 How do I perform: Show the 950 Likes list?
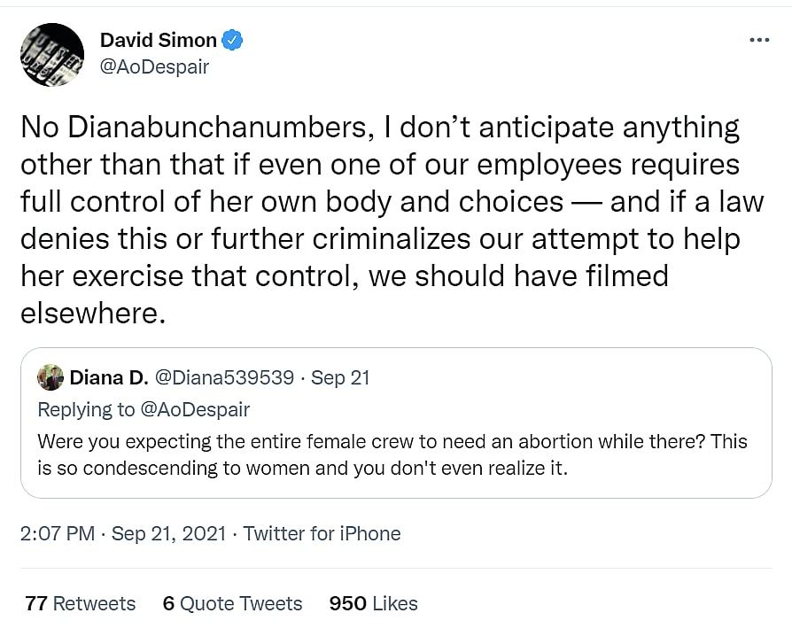tap(373, 603)
